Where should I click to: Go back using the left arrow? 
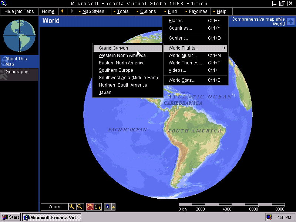(62, 11)
